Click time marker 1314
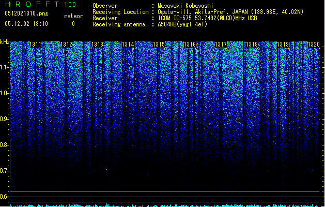The width and height of the screenshot is (325, 207). tap(128, 45)
